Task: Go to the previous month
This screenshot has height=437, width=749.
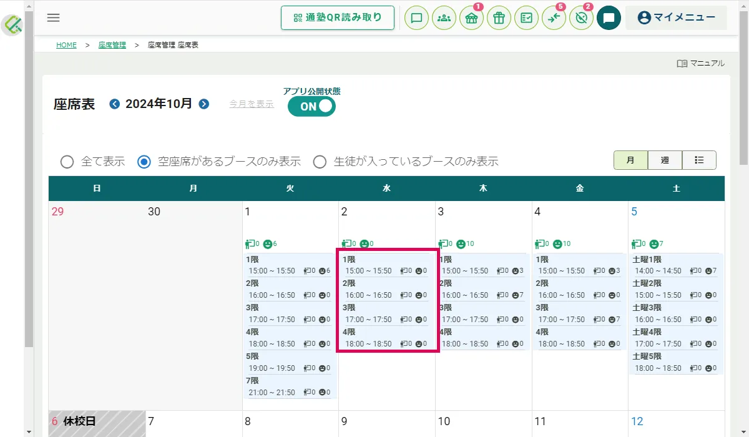Action: click(x=114, y=104)
